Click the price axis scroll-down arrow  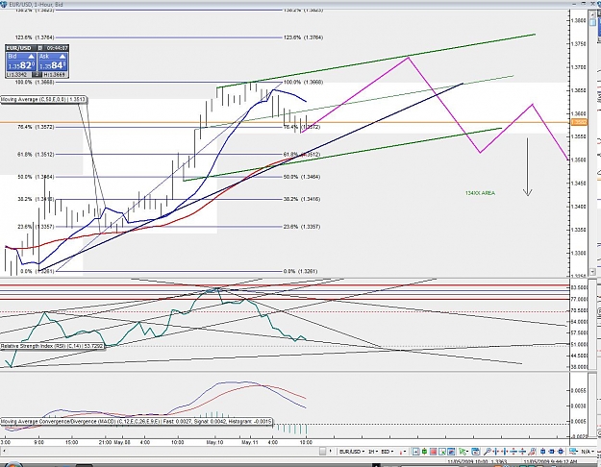pos(592,272)
